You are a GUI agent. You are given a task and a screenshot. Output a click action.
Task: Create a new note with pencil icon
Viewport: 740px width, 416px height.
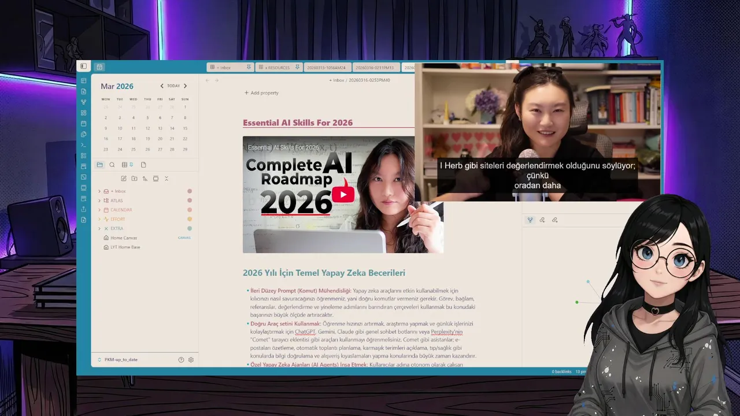click(124, 179)
